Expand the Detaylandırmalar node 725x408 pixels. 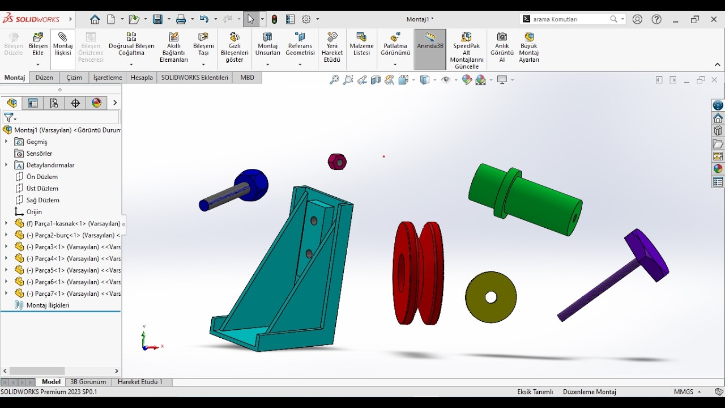[6, 165]
